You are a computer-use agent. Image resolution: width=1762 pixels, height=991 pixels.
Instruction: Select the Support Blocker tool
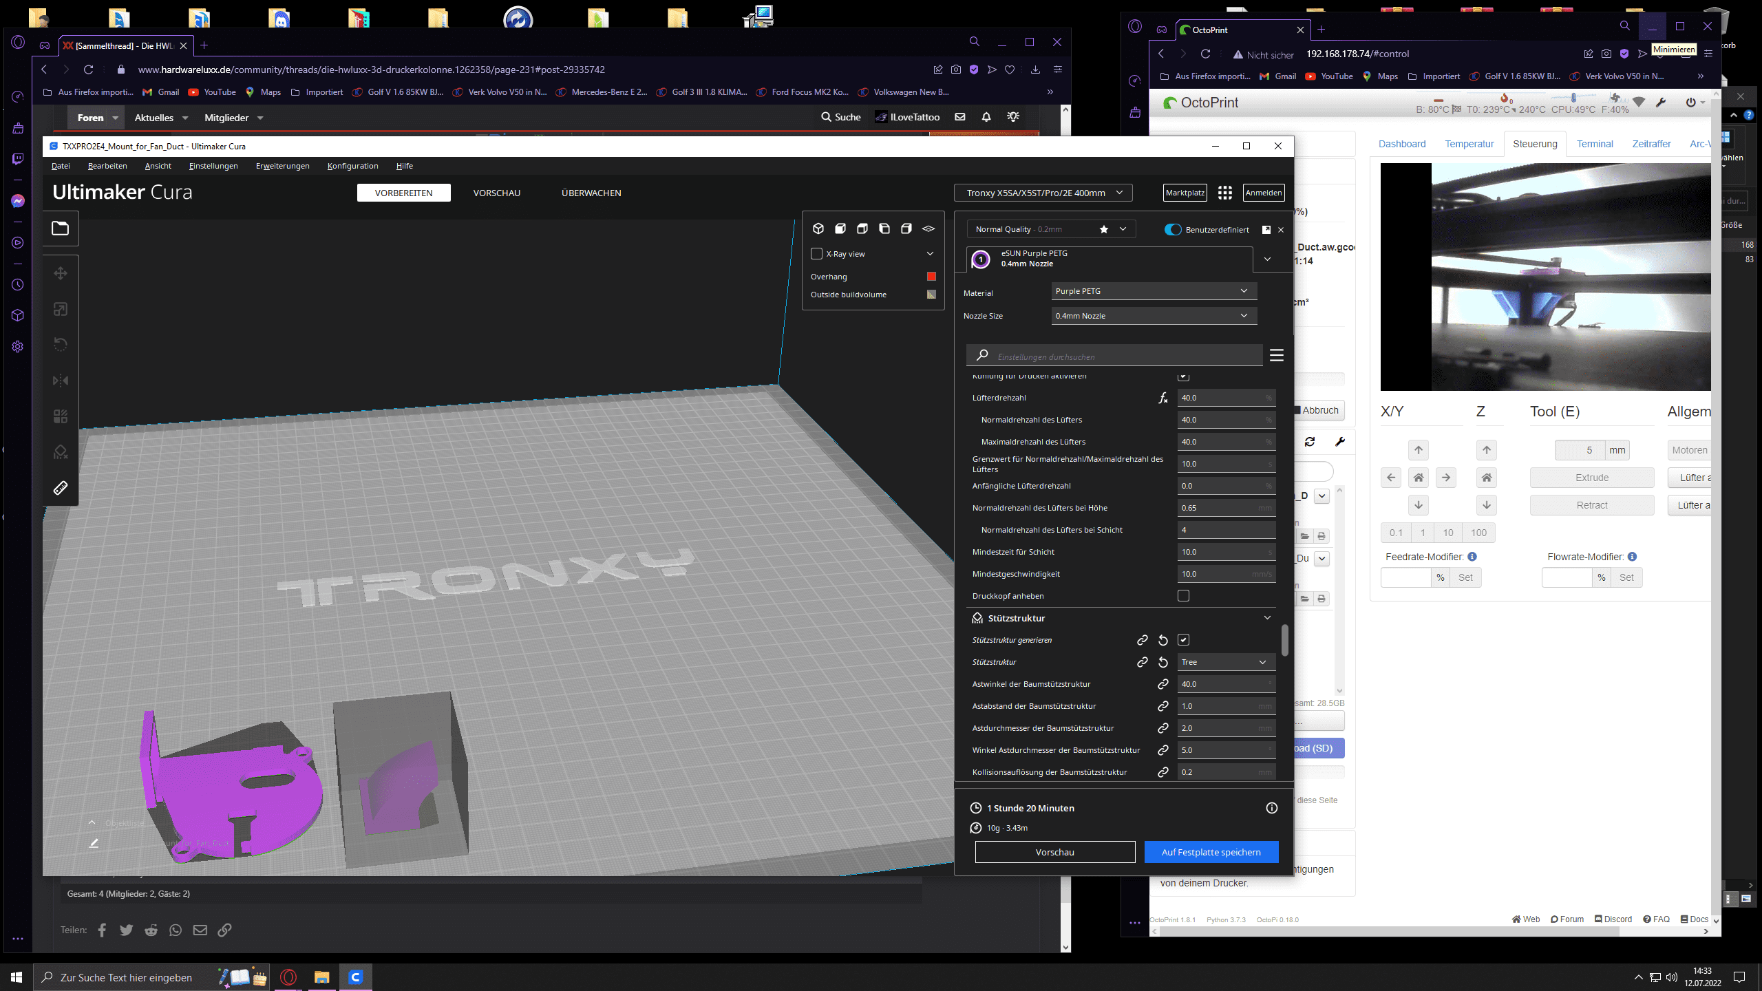pyautogui.click(x=61, y=452)
